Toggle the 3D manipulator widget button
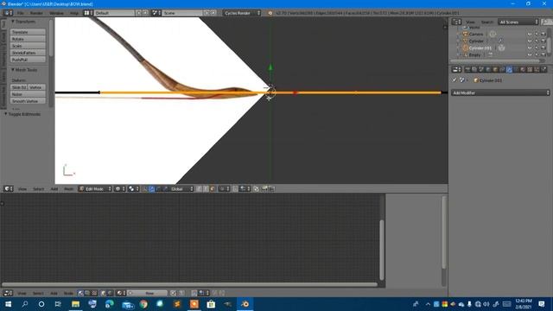553x311 pixels. click(x=145, y=189)
